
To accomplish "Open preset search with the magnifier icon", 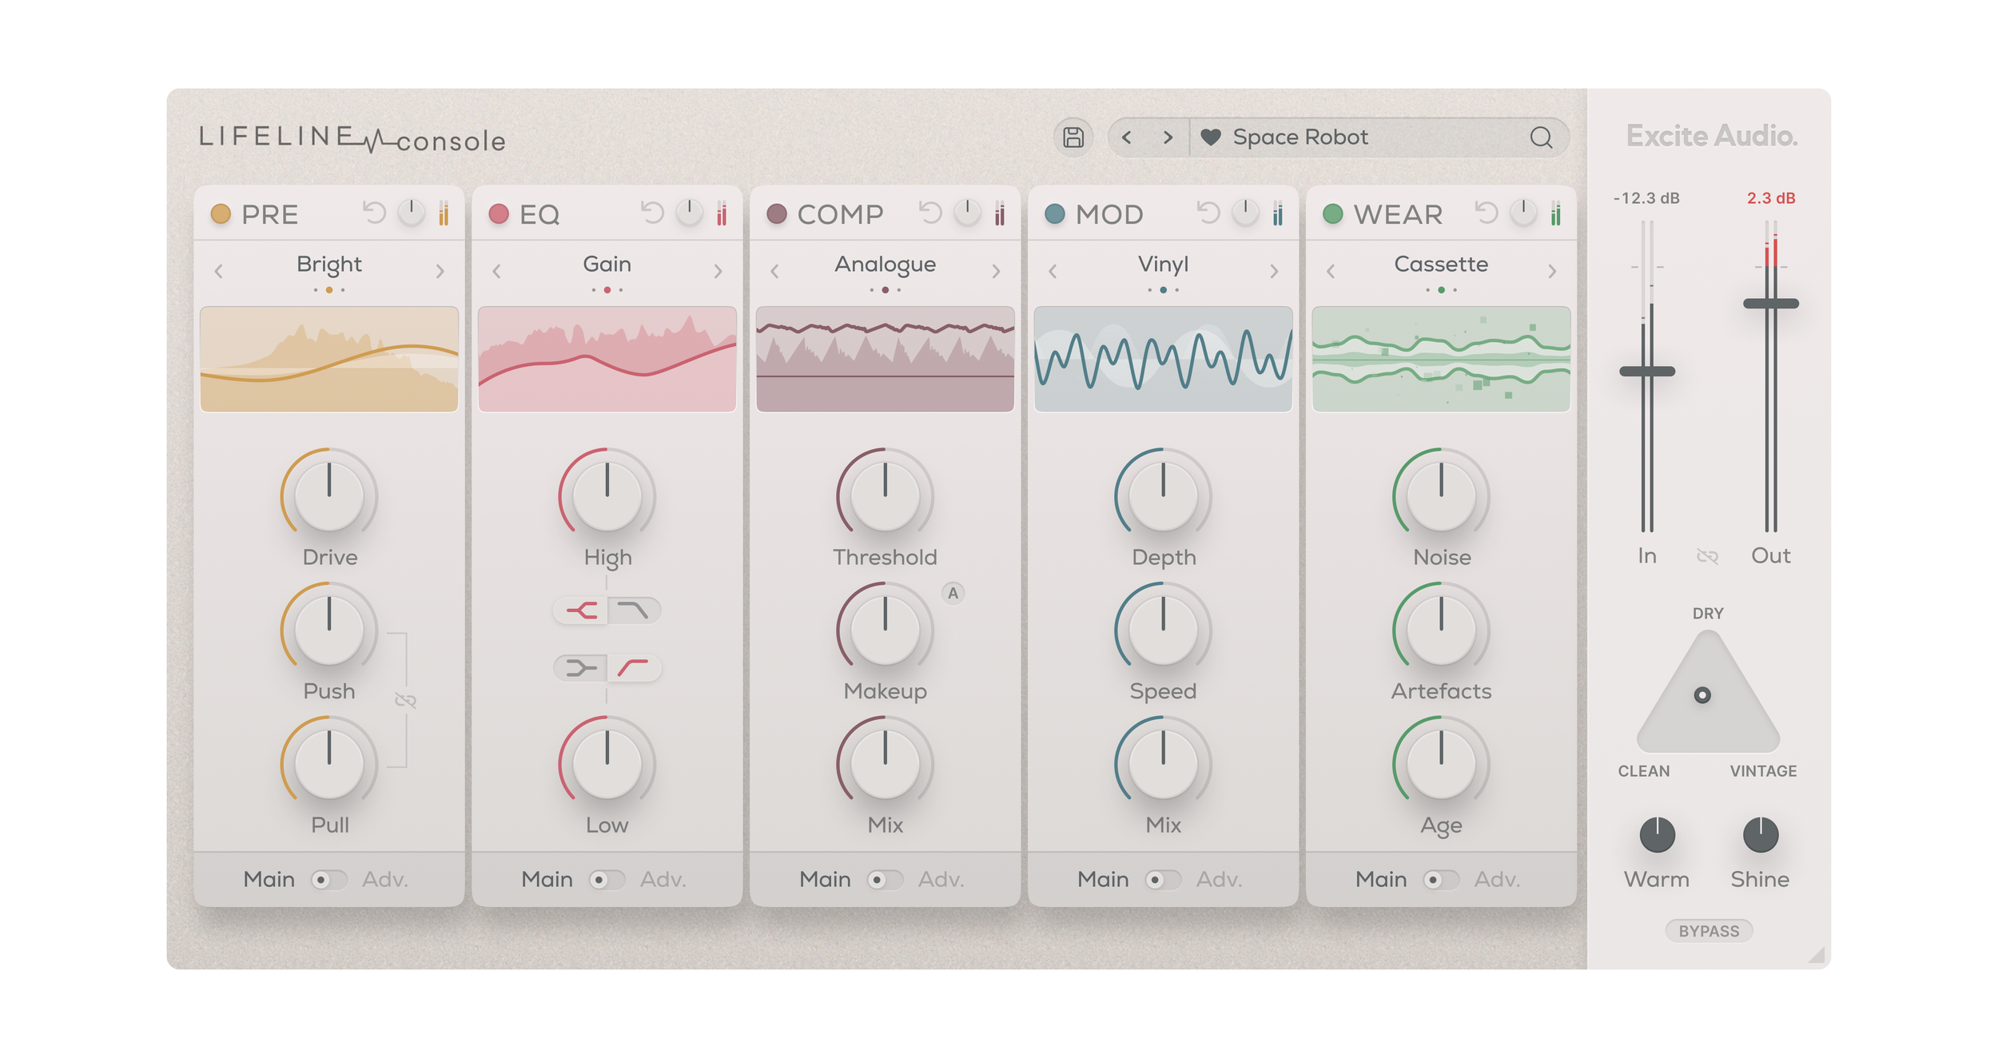I will (x=1541, y=137).
